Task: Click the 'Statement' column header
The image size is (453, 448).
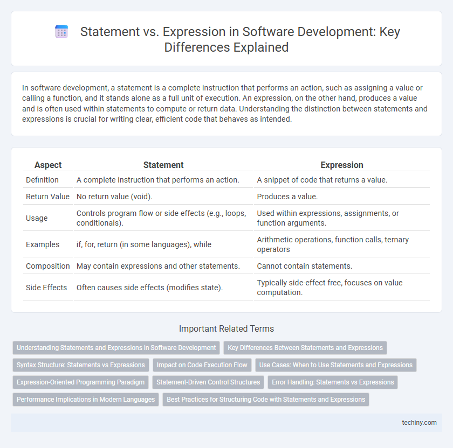Action: point(163,165)
